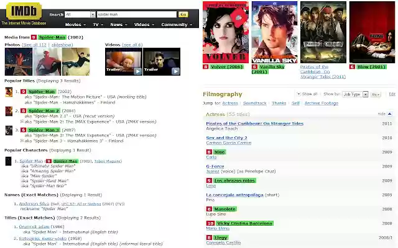
Task: Jump to the Self section
Action: click(x=295, y=104)
